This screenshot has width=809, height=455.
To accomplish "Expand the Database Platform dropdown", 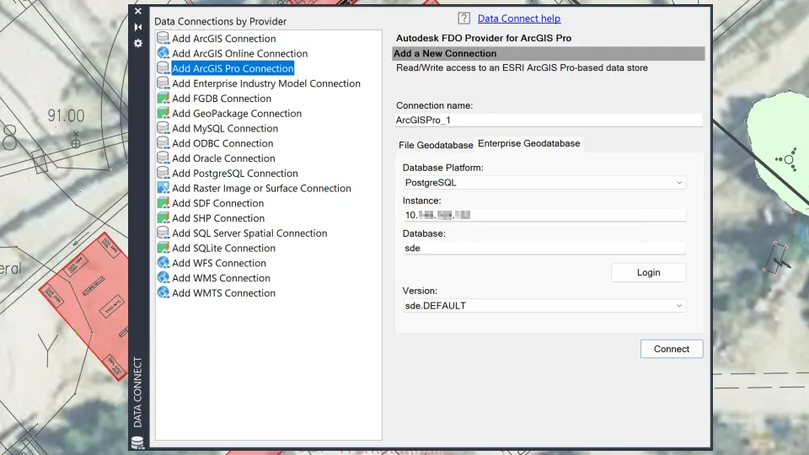I will [x=544, y=183].
